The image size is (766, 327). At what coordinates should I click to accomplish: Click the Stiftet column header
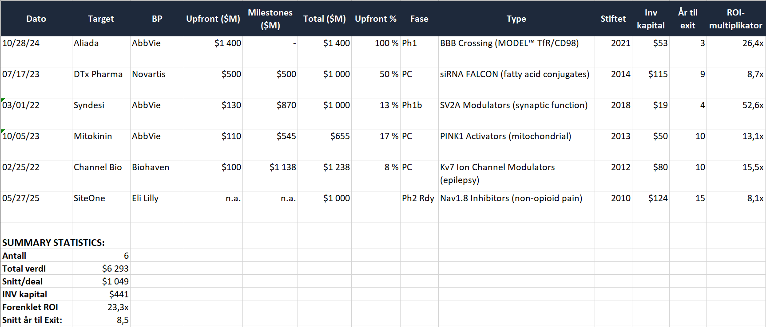613,19
